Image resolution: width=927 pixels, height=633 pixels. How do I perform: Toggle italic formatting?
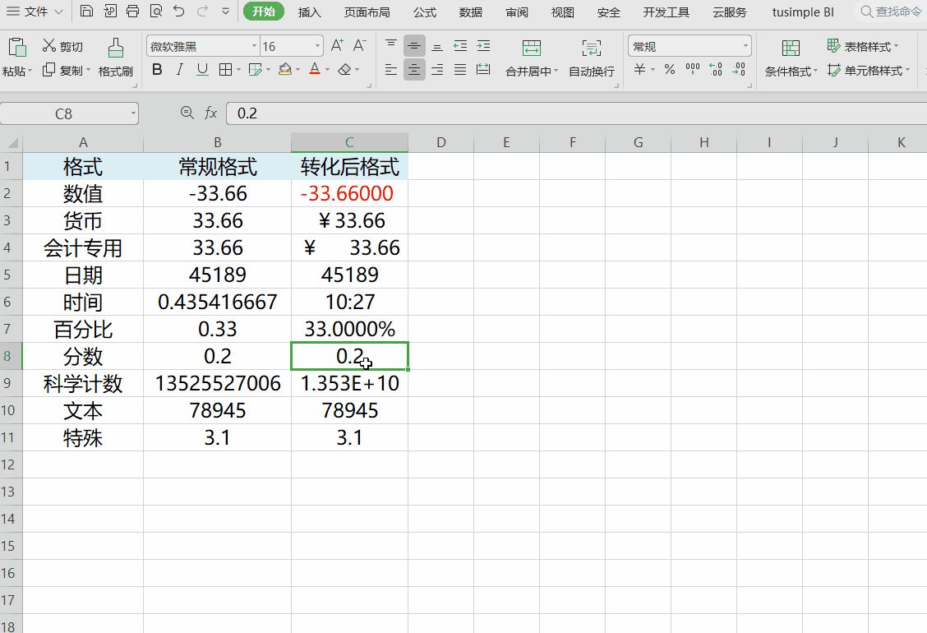click(180, 70)
